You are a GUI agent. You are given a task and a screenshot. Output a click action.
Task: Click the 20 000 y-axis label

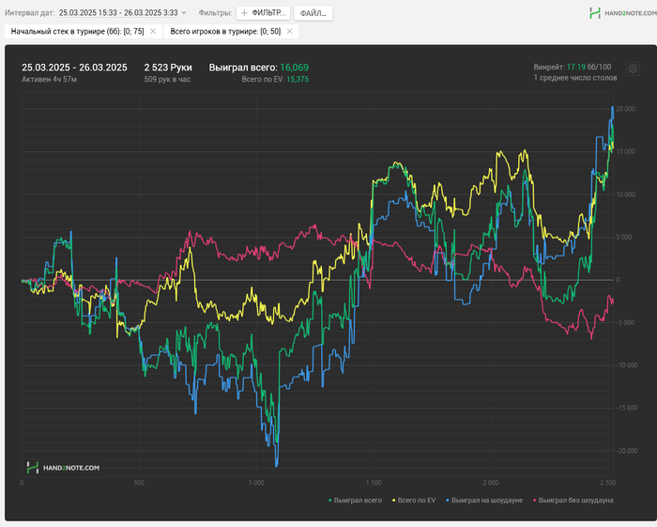coord(626,109)
